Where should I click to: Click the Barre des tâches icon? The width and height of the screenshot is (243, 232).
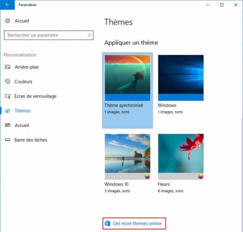7,140
